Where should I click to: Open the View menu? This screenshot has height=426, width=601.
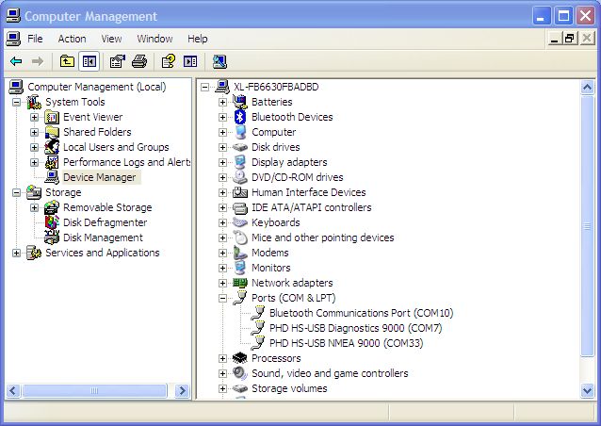coord(112,39)
